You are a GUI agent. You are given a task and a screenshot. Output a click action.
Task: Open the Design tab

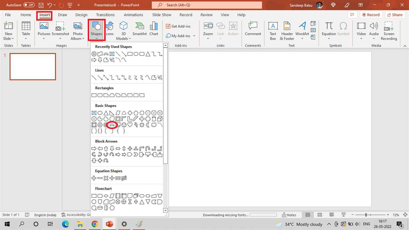pos(81,15)
